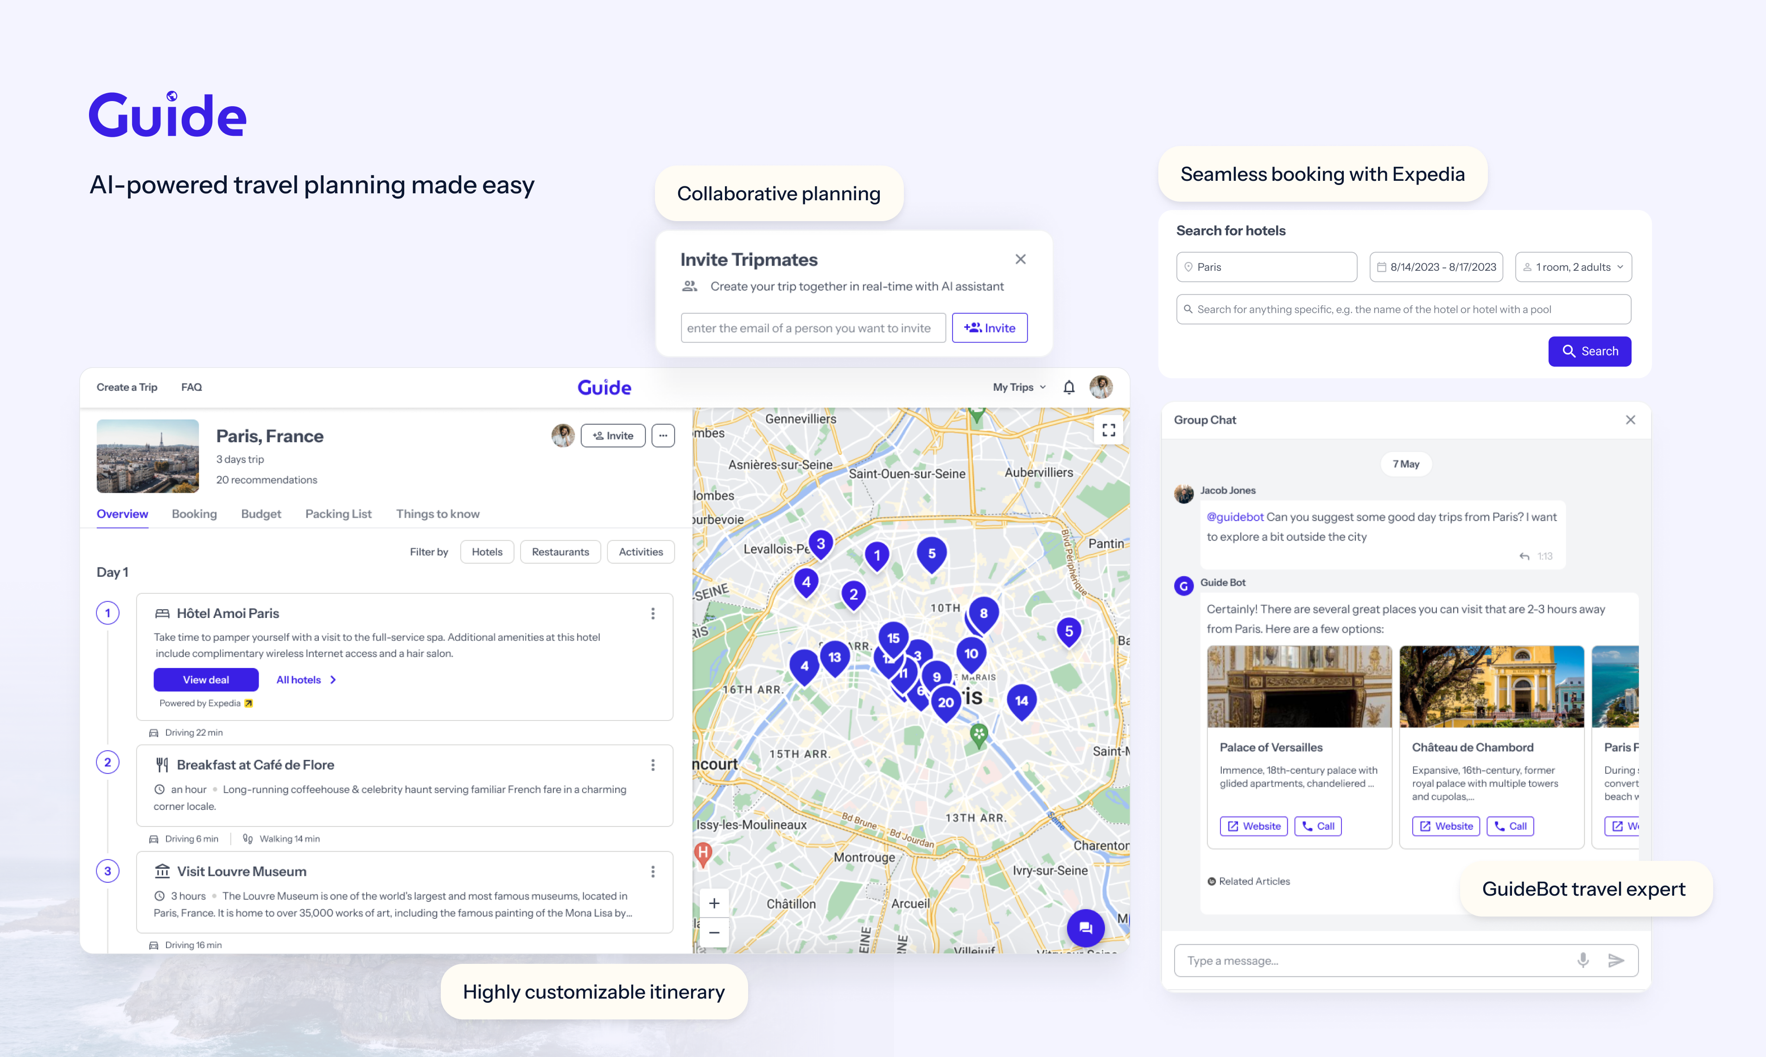Expand the My Trips dropdown
The height and width of the screenshot is (1057, 1766).
1019,387
